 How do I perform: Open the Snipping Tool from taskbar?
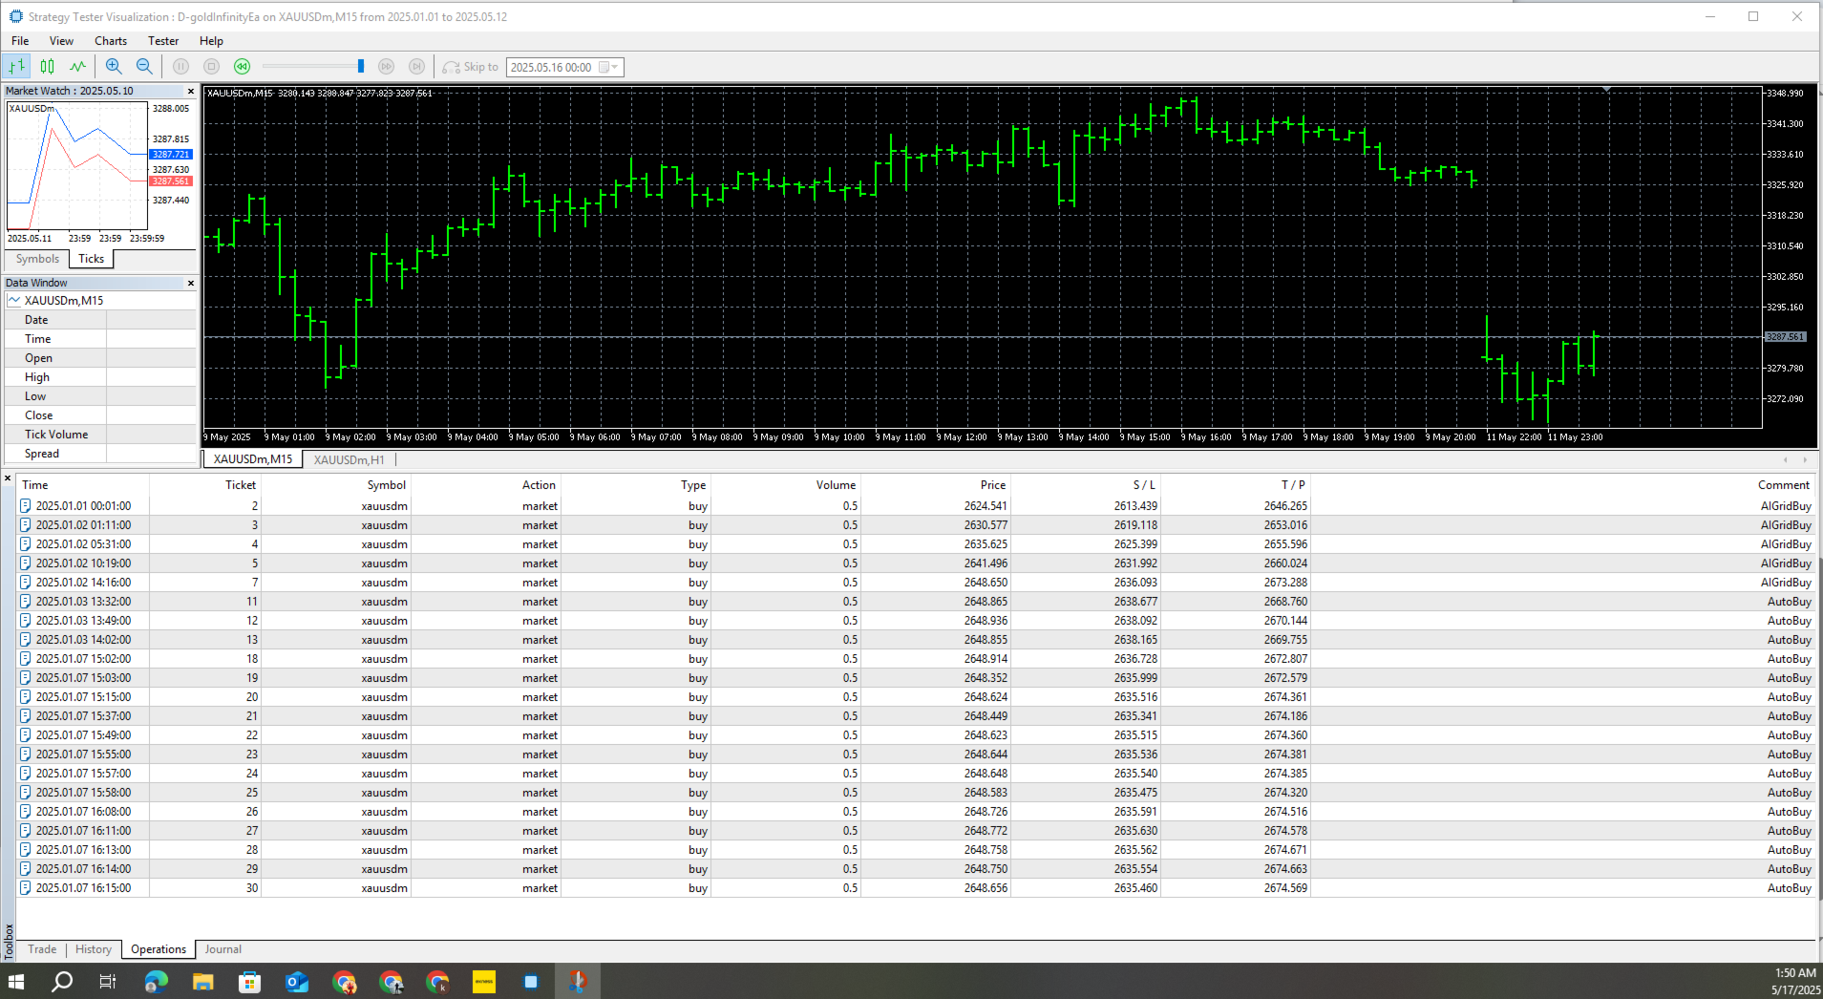coord(578,982)
